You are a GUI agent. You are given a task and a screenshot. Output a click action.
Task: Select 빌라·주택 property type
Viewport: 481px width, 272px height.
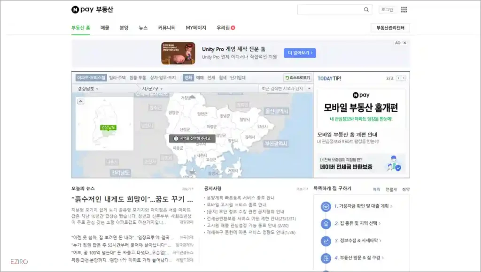tap(117, 78)
